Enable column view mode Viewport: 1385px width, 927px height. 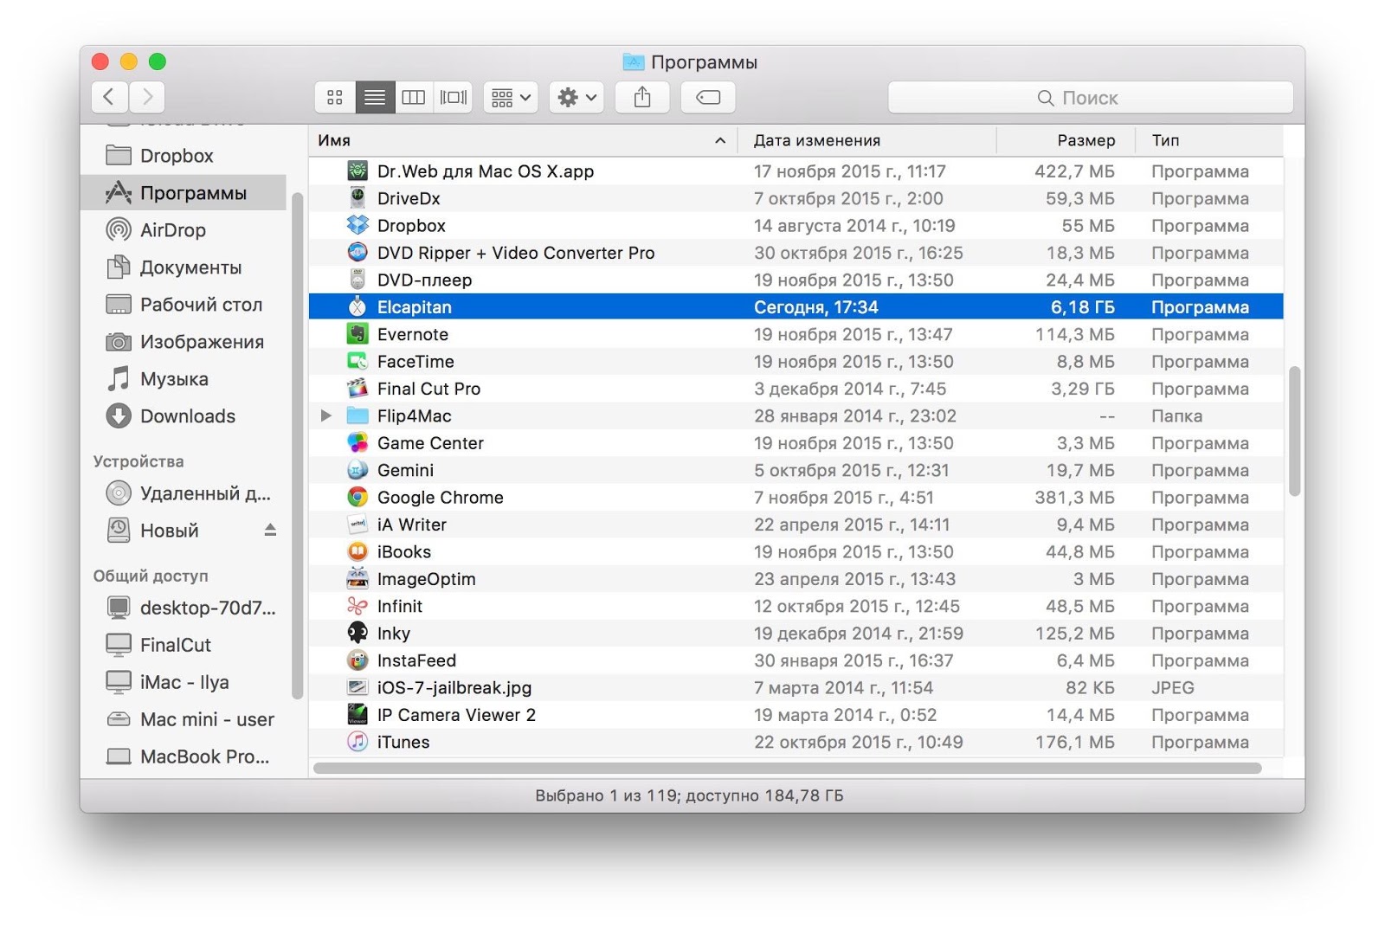414,97
